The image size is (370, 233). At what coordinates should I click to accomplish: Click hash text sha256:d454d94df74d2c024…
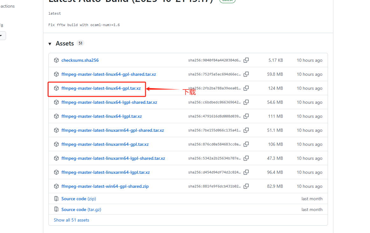(x=214, y=173)
